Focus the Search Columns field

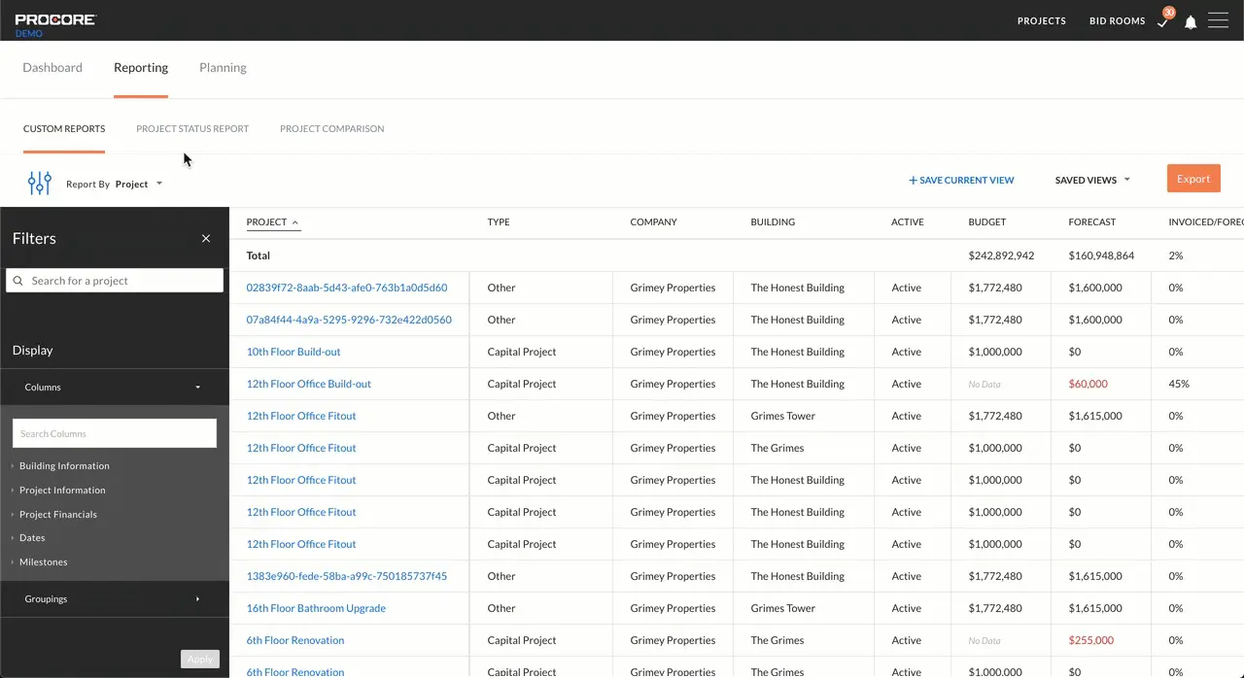pos(115,433)
